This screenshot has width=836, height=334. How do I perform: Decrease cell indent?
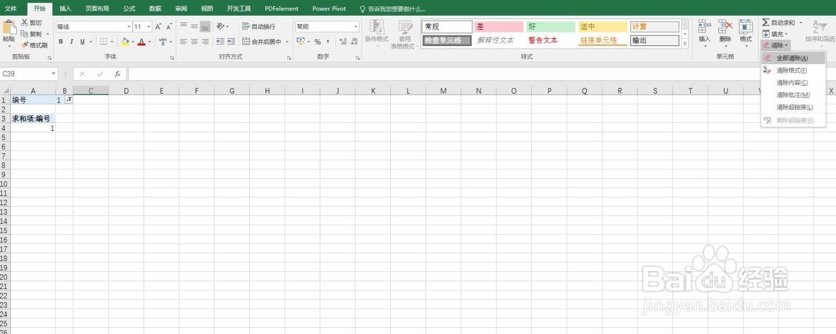coord(220,41)
